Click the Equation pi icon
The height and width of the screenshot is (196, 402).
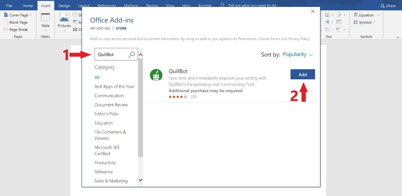click(356, 15)
